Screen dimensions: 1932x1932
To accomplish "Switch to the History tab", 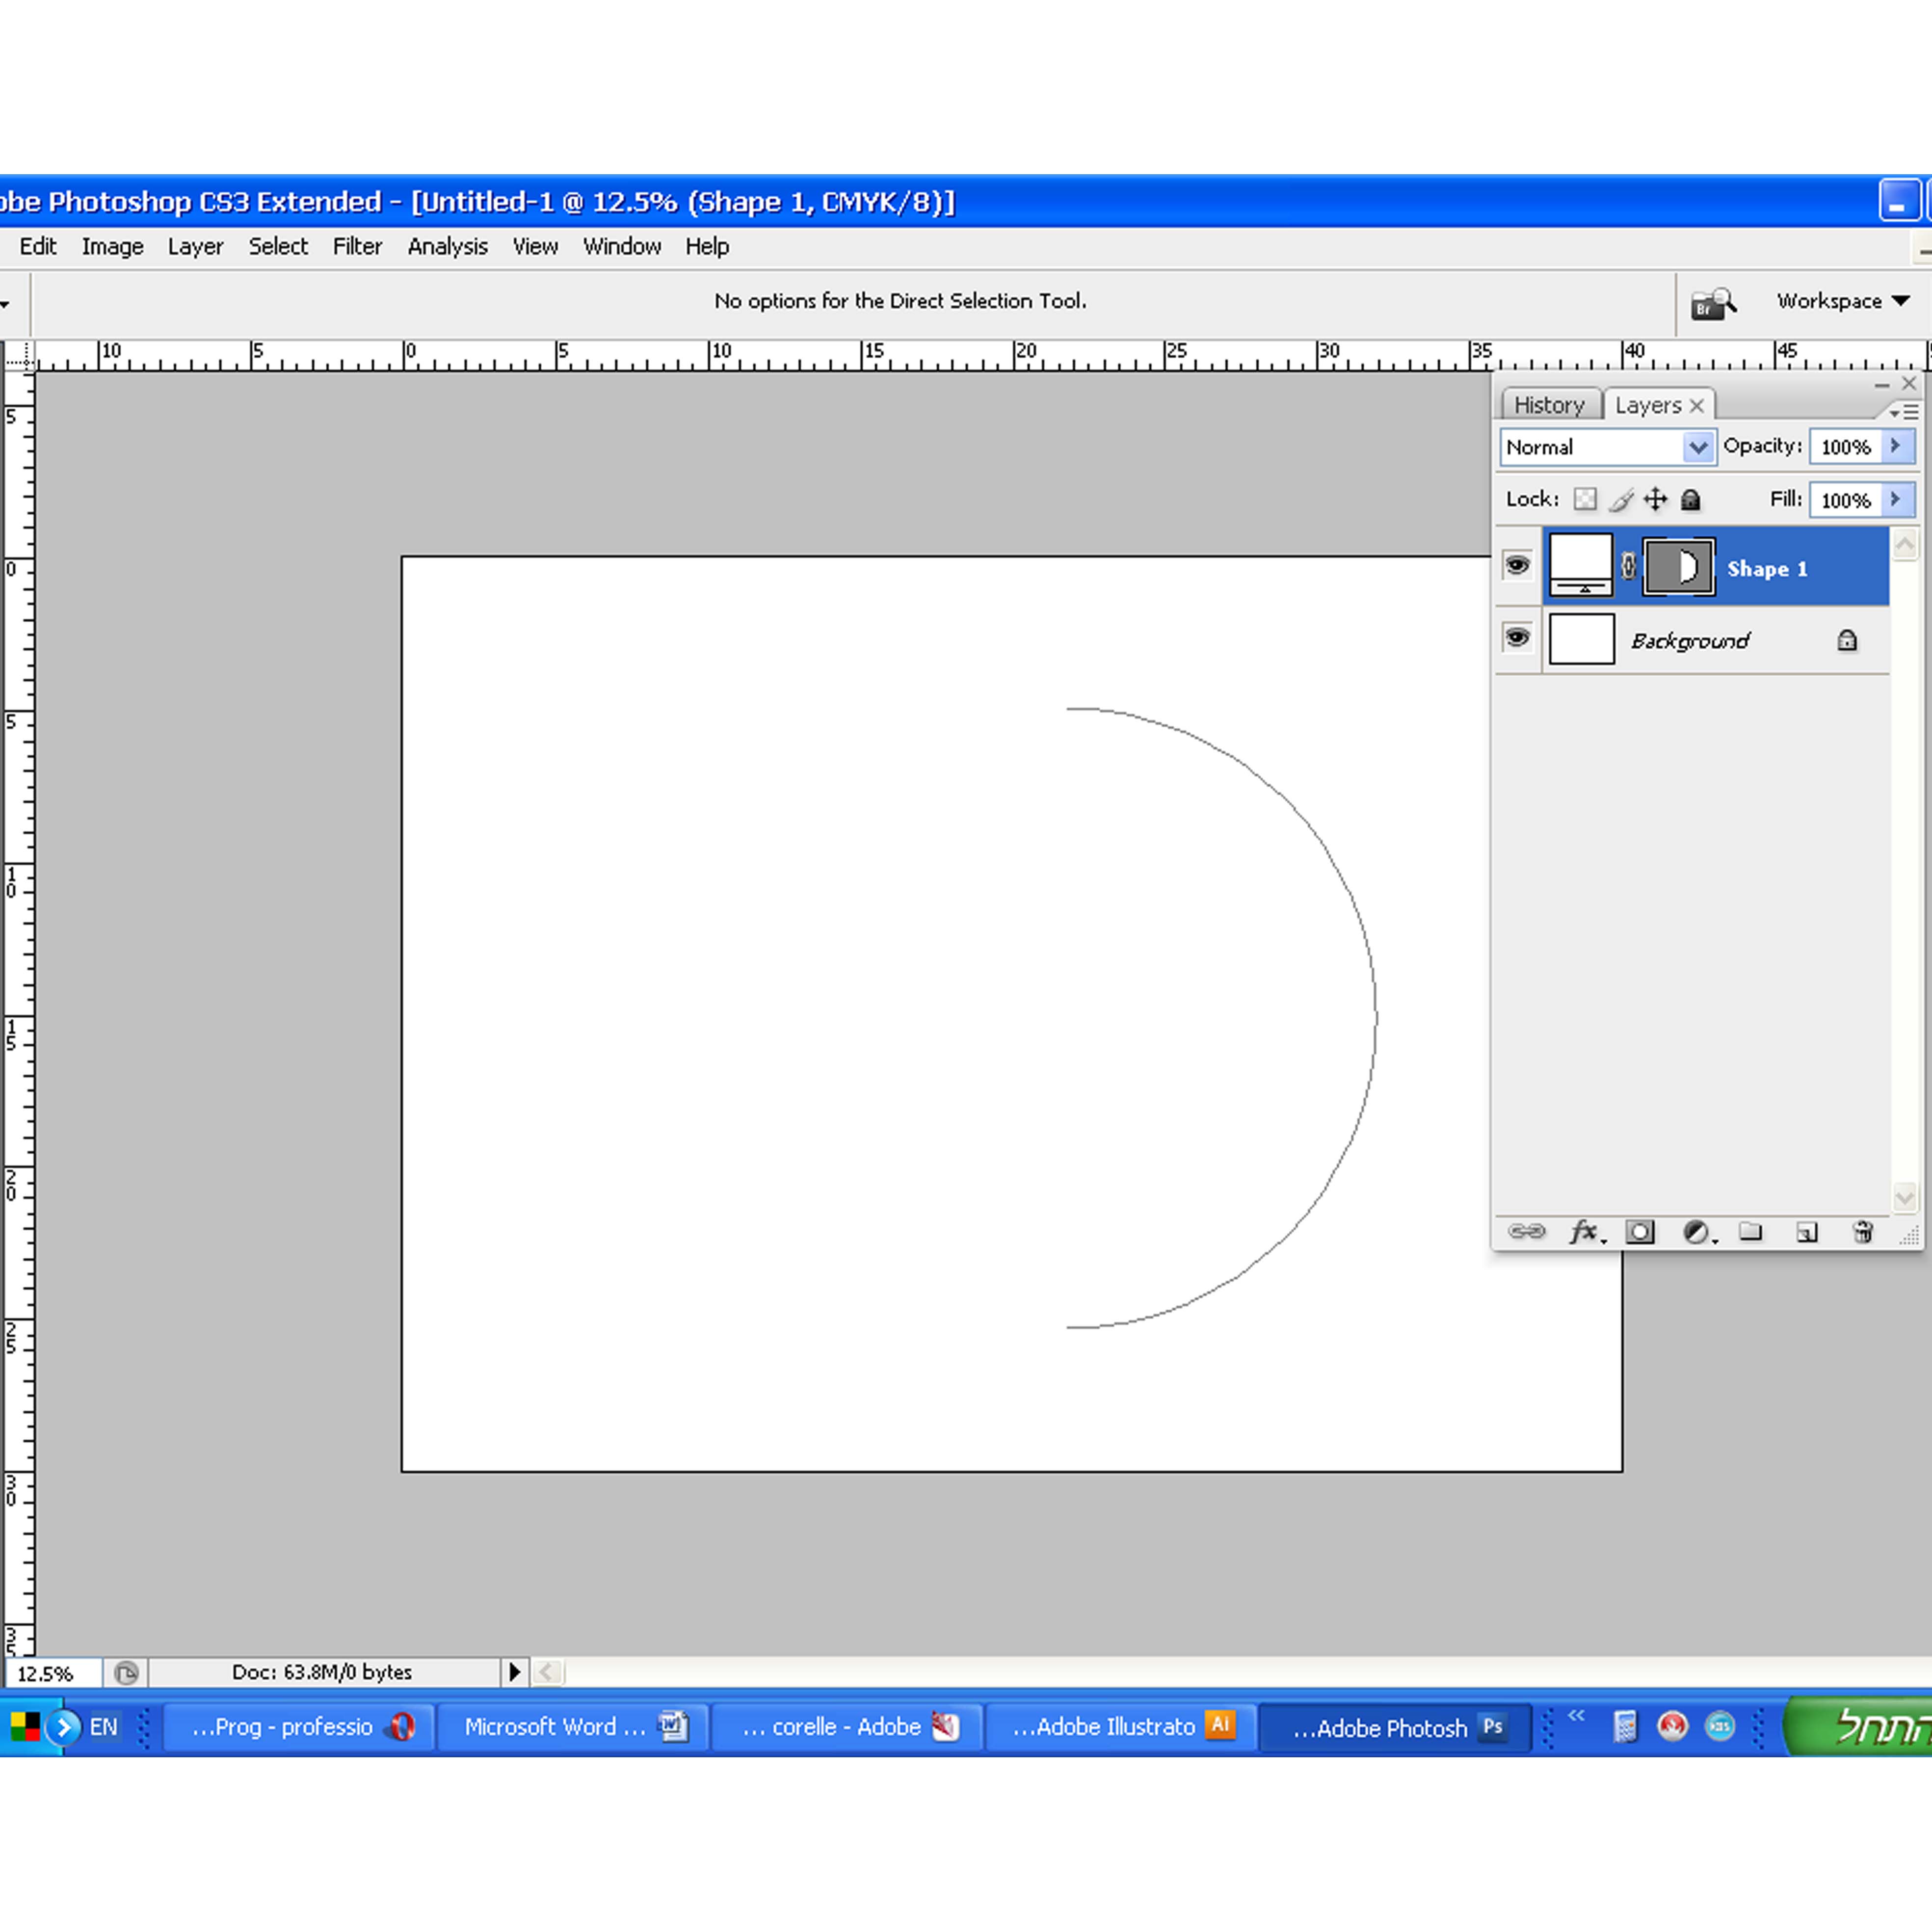I will (1549, 405).
